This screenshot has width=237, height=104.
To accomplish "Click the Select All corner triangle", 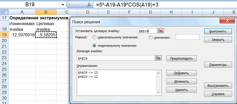I will (x=4, y=12).
